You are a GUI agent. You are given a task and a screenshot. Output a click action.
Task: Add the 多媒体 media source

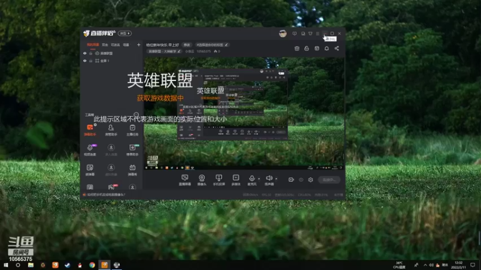tap(236, 179)
